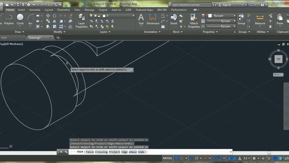The image size is (289, 163).
Task: Open the Insert ribbon tab
Action: [21, 10]
